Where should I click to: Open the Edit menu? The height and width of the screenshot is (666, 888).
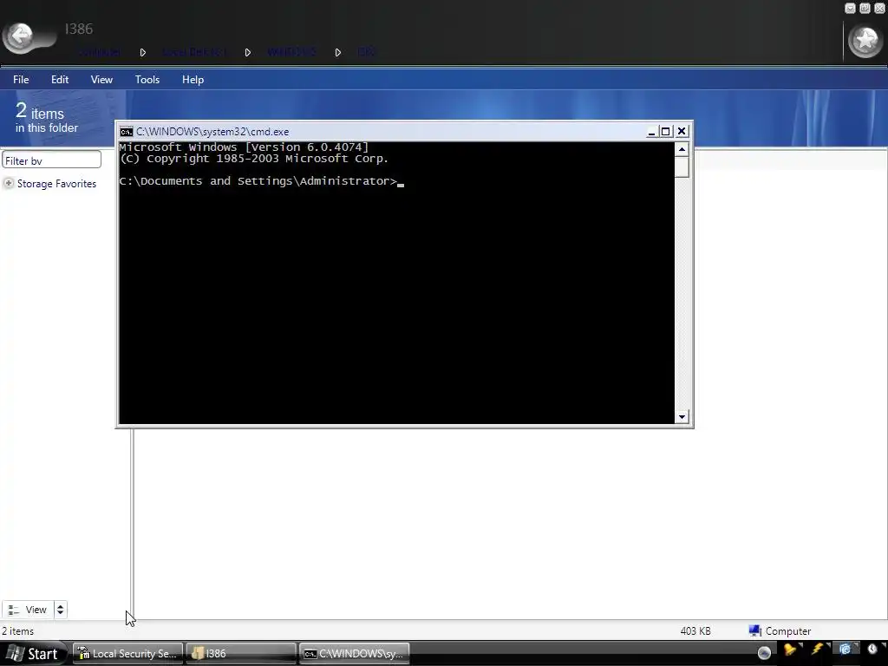(x=60, y=80)
